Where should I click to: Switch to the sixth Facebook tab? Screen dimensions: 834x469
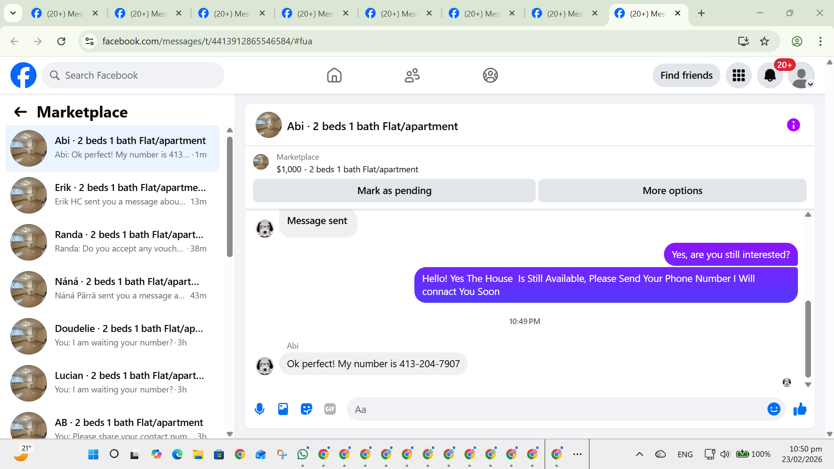click(x=482, y=13)
